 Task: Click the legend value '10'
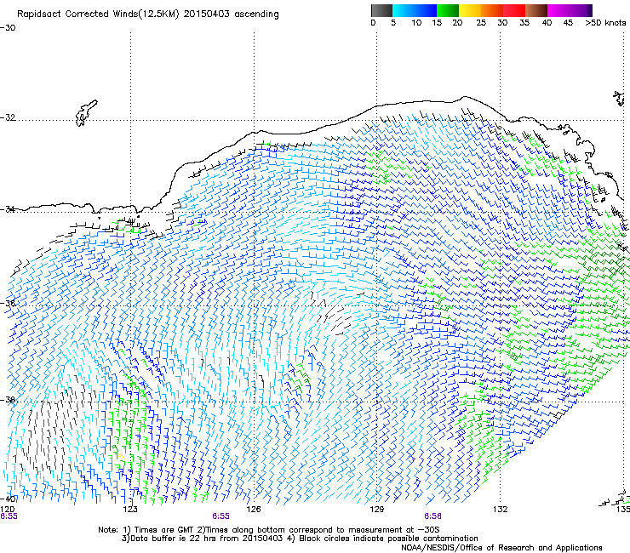[x=416, y=23]
